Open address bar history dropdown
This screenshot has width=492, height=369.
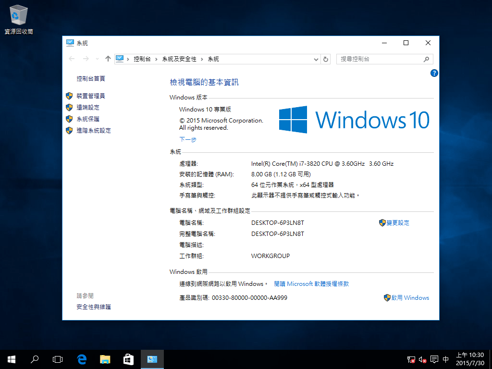point(316,59)
